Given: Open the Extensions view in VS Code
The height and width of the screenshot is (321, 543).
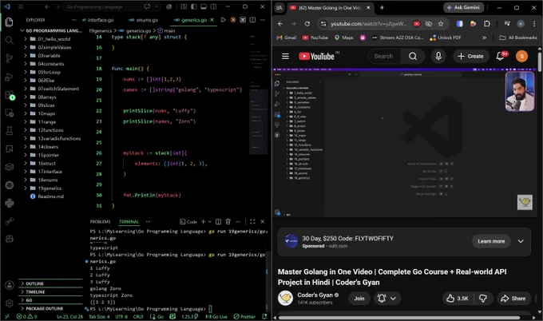Looking at the screenshot, I should pos(10,95).
